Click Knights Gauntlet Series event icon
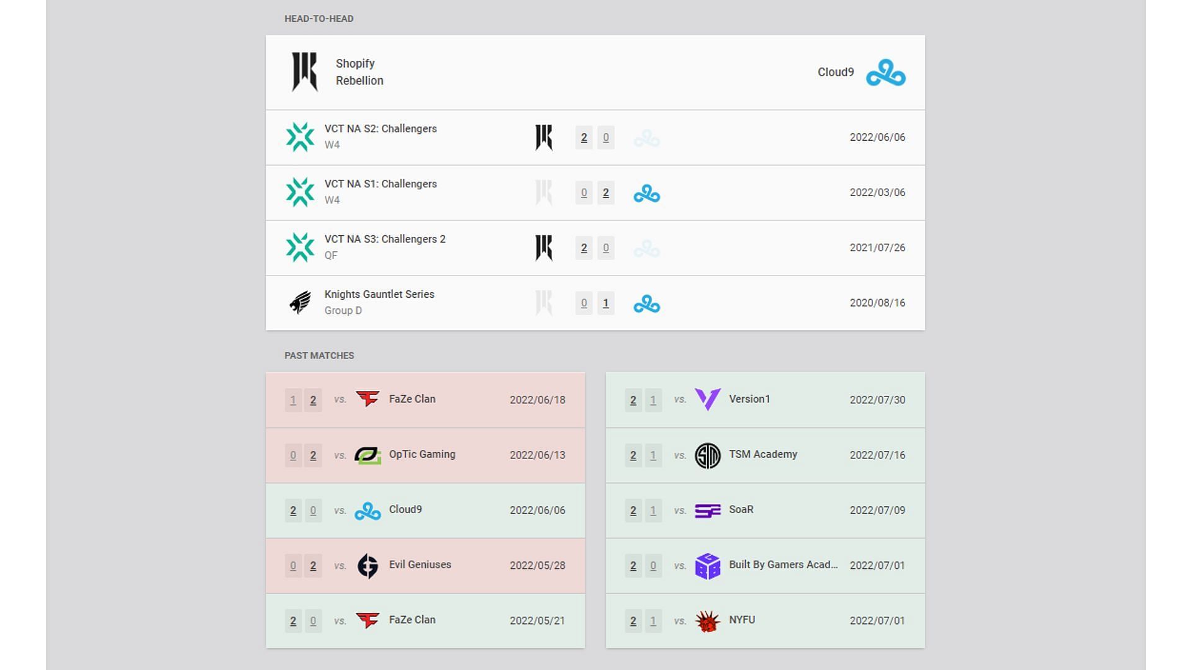1192x670 pixels. tap(300, 303)
